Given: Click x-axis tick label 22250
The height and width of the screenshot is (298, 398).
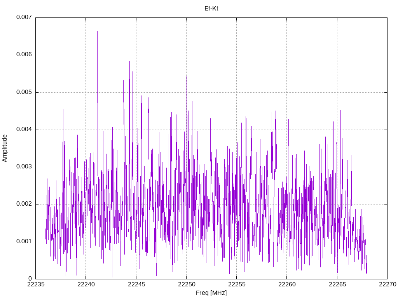Looking at the screenshot, I should (x=186, y=284).
